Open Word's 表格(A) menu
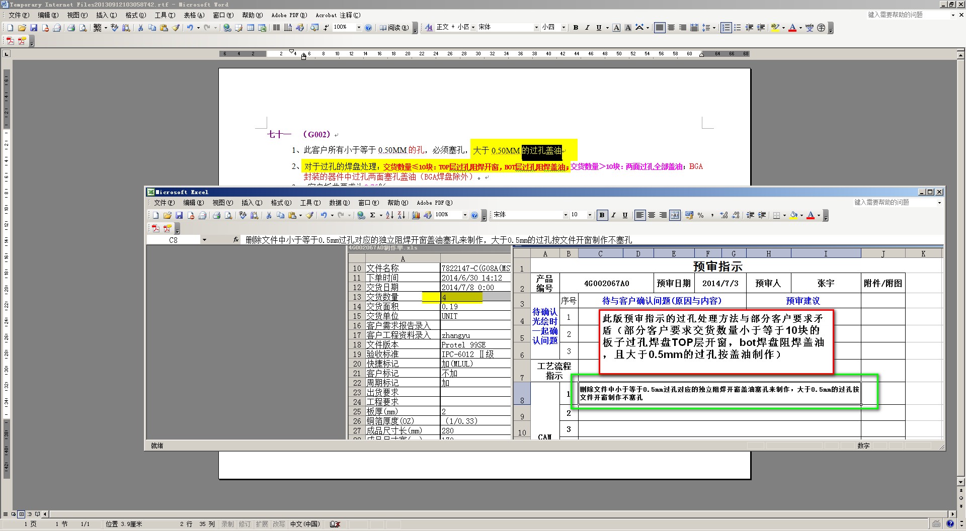 pos(194,15)
